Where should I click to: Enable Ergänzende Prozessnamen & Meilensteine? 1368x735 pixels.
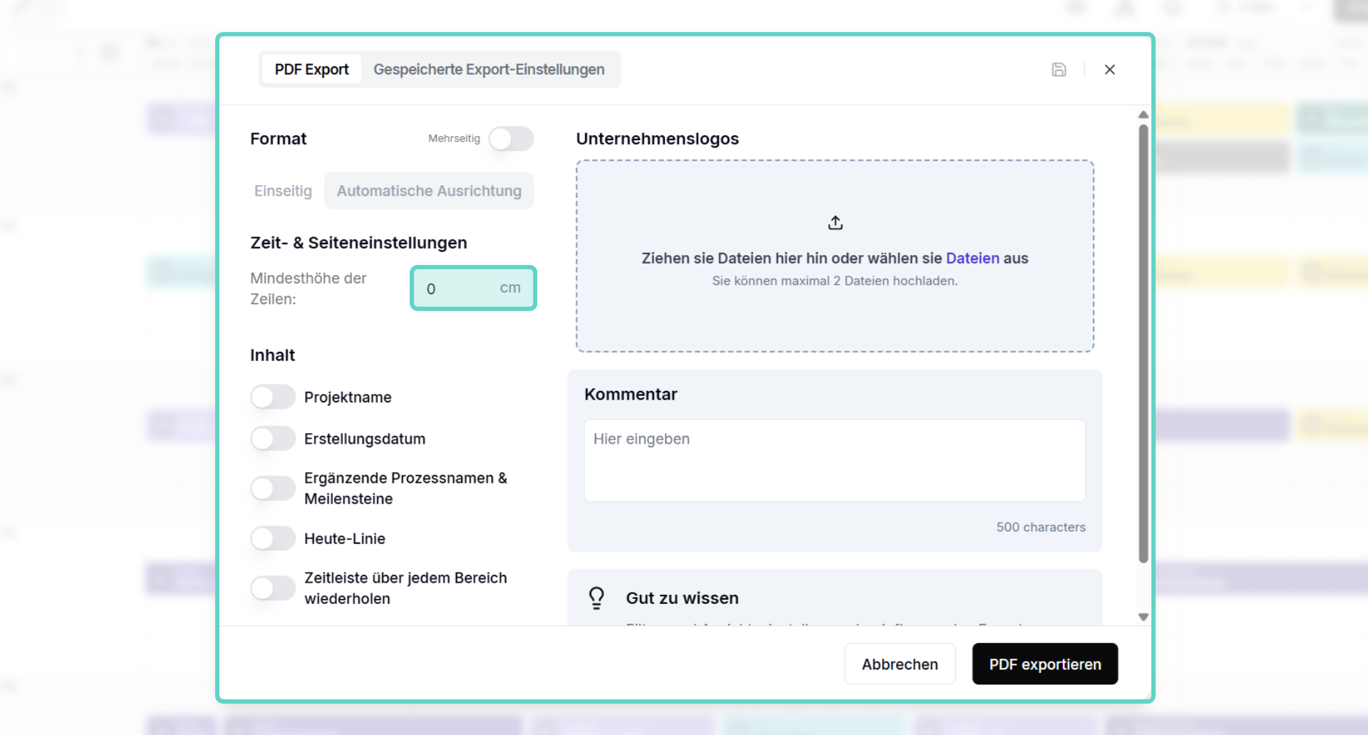click(273, 489)
